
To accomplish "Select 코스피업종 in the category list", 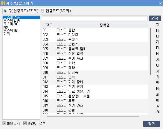I will (21, 17).
